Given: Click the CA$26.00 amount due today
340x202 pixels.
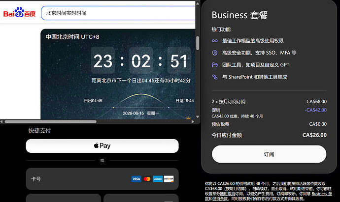Looking at the screenshot, I should [x=315, y=135].
